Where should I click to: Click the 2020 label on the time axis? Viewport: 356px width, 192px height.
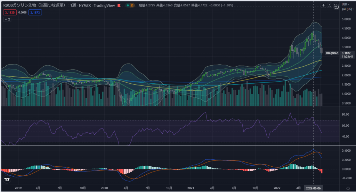(104, 187)
